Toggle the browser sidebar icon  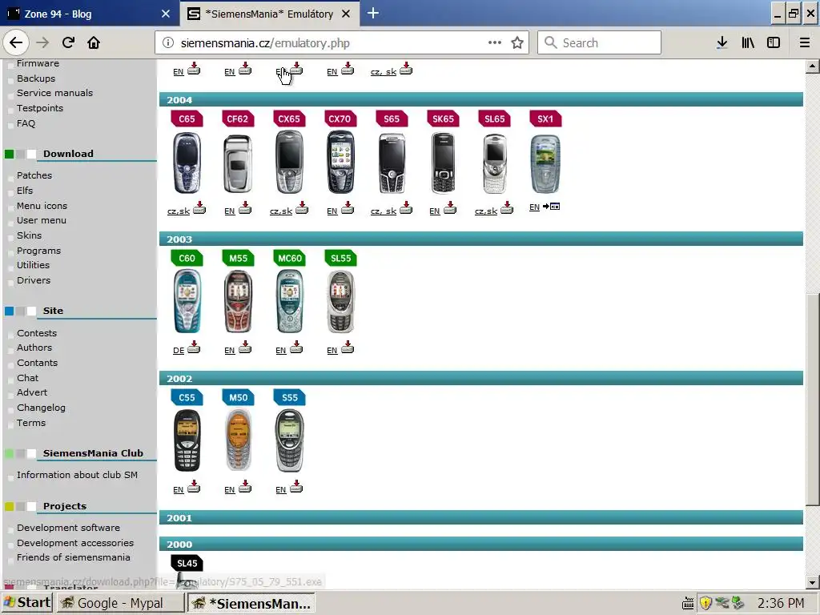(x=774, y=43)
